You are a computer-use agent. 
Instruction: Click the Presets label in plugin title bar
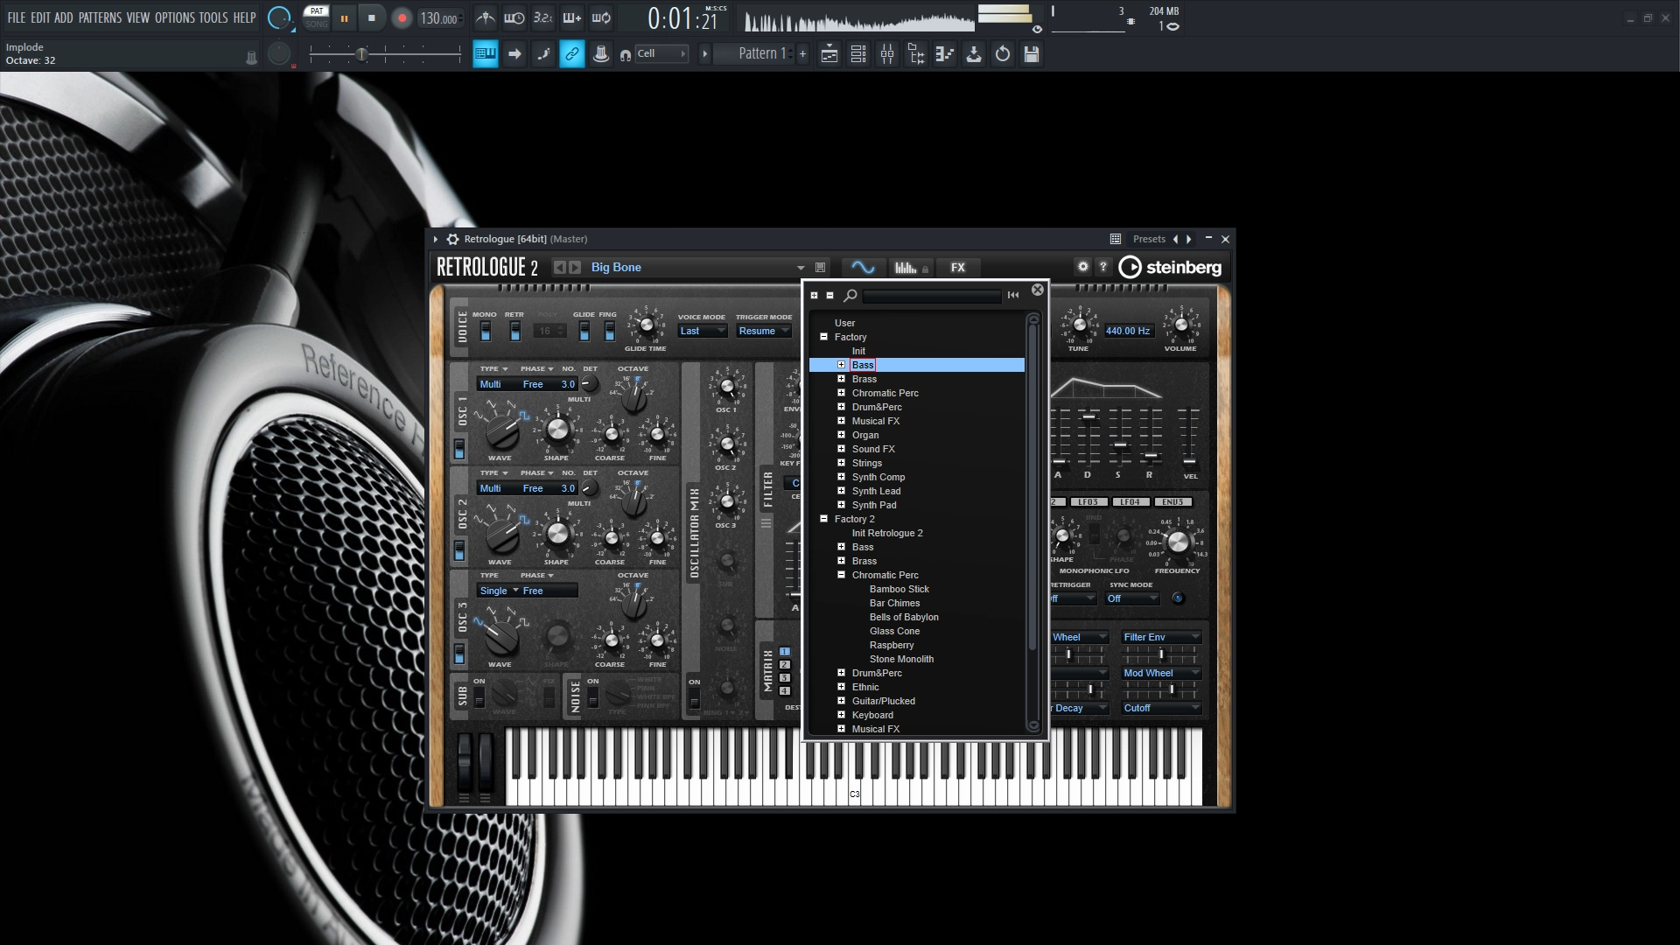click(1149, 239)
